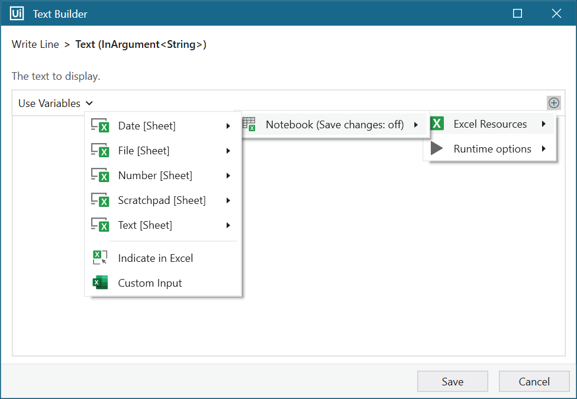Click the Custom Input Excel icon
Image resolution: width=577 pixels, height=399 pixels.
[100, 283]
